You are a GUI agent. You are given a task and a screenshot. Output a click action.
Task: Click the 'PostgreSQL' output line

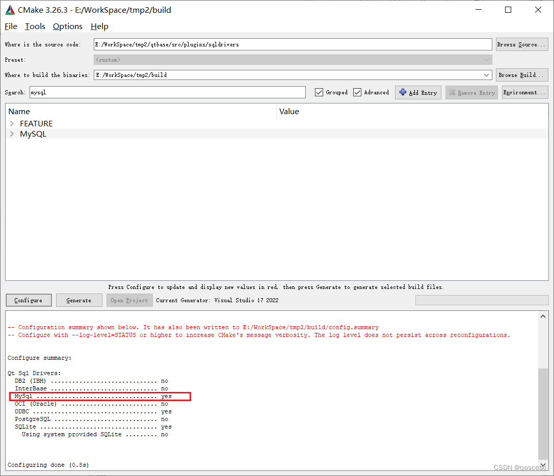click(91, 419)
